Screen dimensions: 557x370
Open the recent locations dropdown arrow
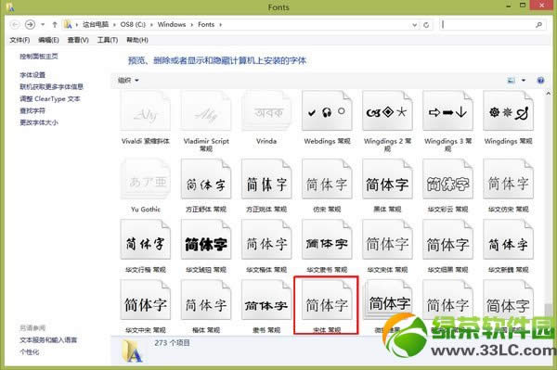43,24
